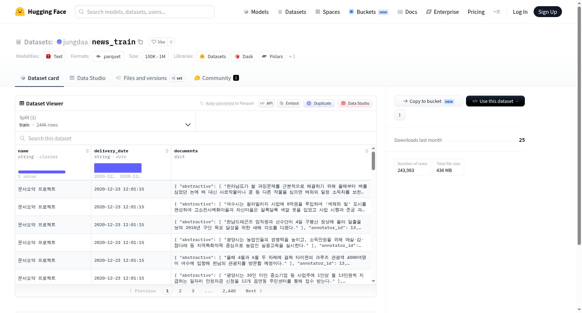Switch to the Dataset card tab
Image resolution: width=582 pixels, height=313 pixels.
[40, 78]
